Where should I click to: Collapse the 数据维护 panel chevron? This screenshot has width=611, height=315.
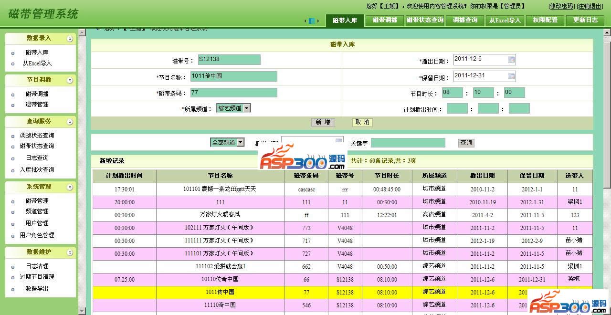click(70, 252)
